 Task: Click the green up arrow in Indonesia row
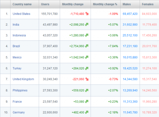click(87, 35)
